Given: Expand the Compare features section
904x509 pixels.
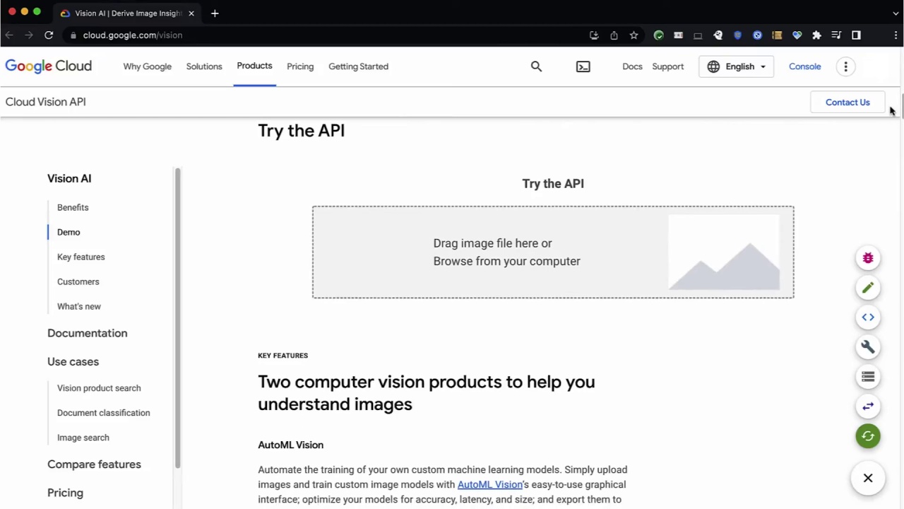Looking at the screenshot, I should 94,464.
